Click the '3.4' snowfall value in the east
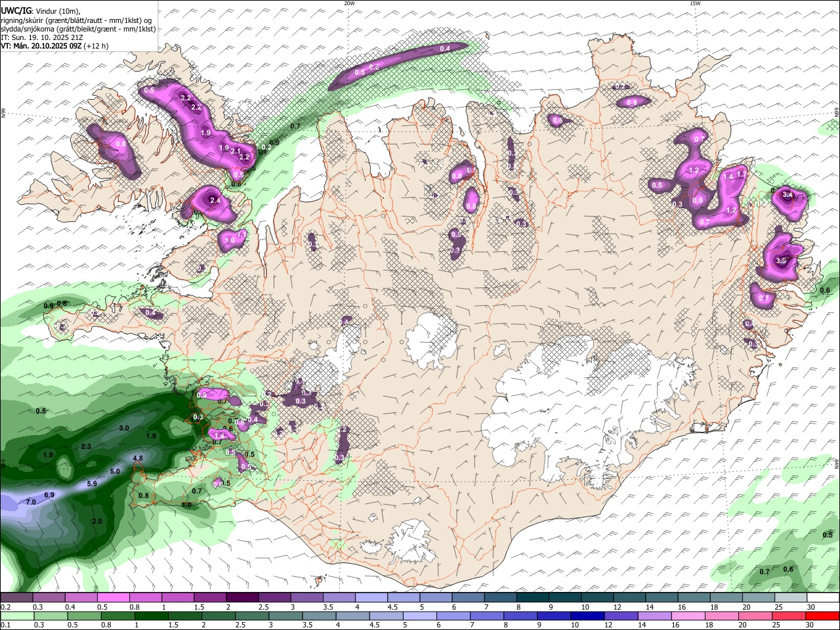The height and width of the screenshot is (630, 840). (x=788, y=195)
